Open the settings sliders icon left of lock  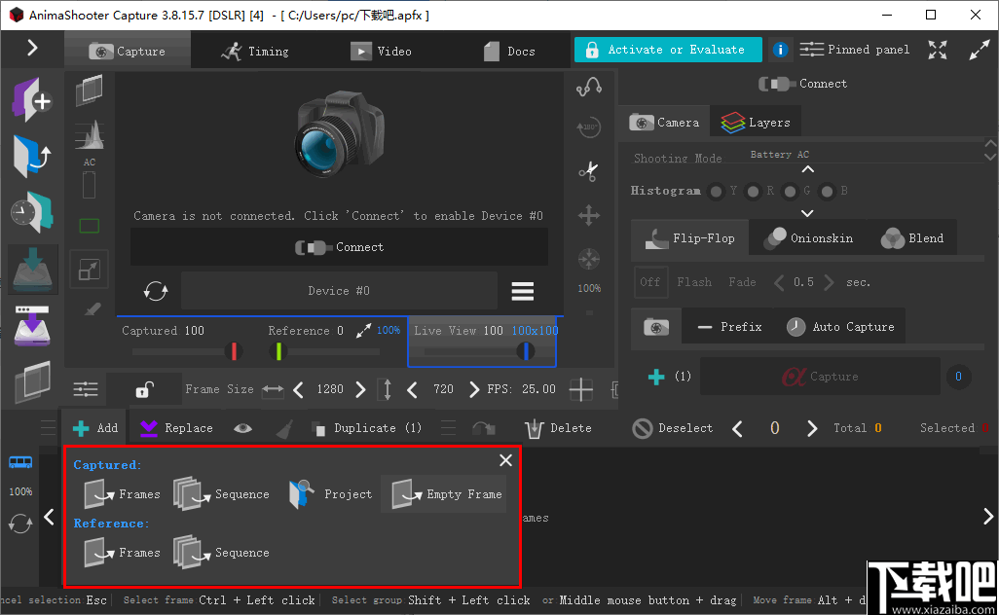tap(86, 389)
